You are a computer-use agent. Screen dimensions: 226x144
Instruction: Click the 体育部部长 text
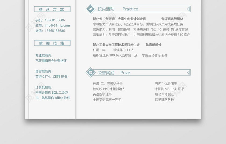154,45
